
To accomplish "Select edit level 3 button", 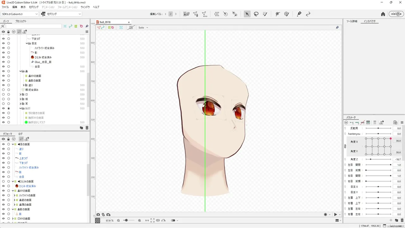I will (x=176, y=14).
